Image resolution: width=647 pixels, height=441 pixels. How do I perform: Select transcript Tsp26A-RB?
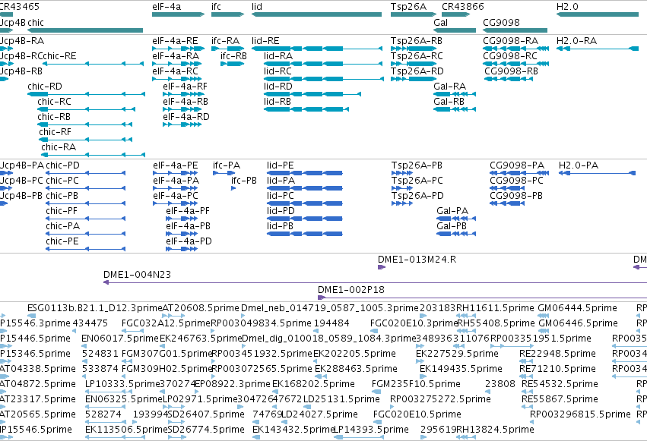tap(414, 49)
